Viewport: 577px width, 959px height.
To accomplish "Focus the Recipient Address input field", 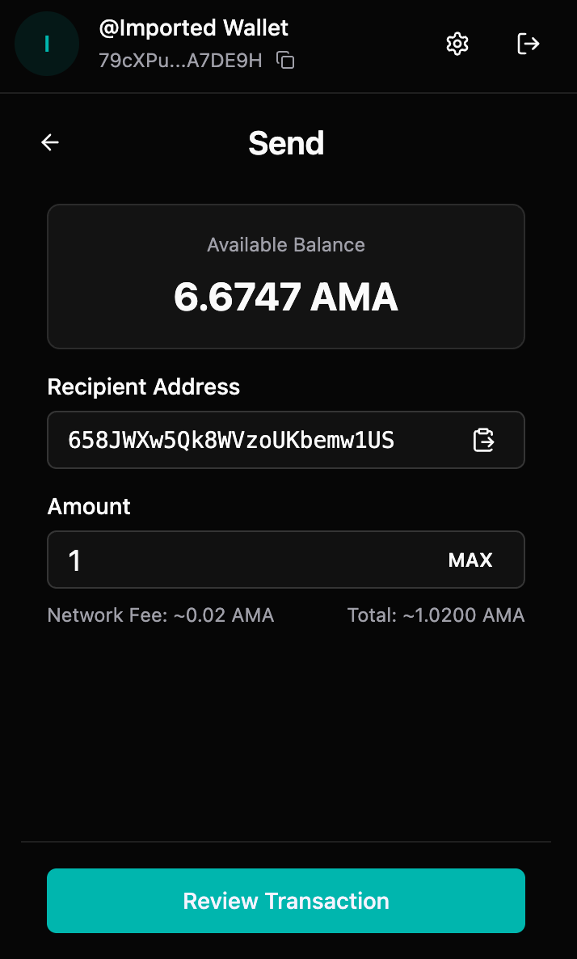I will [259, 440].
